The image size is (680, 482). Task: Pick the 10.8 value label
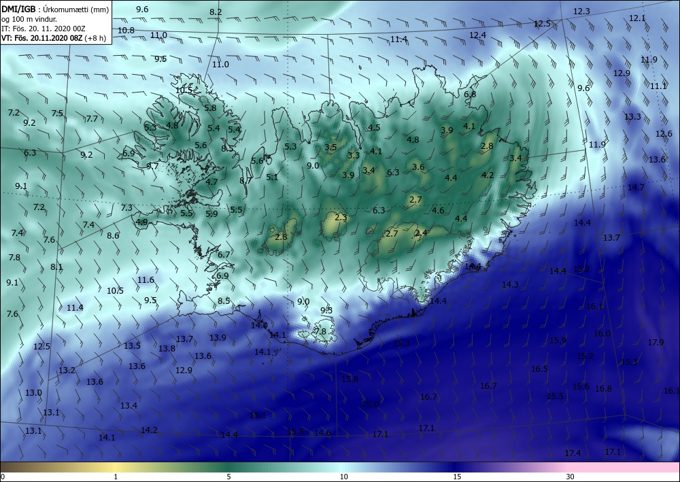click(126, 31)
